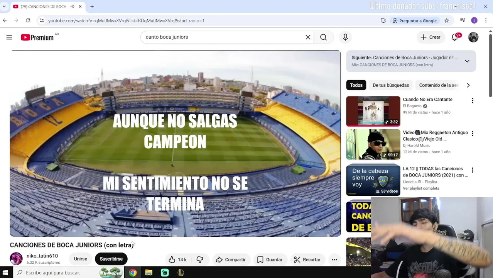This screenshot has height=278, width=493.
Task: Open Dj Harold Music channel link
Action: click(x=416, y=146)
